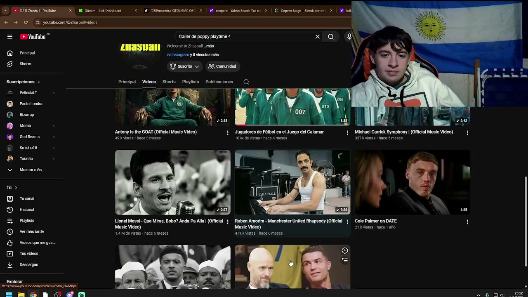Open the Paulo Londra subscription

click(x=32, y=104)
